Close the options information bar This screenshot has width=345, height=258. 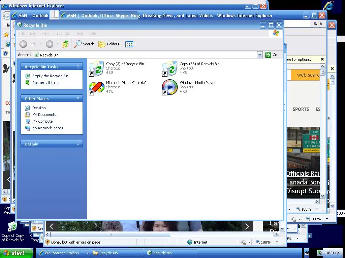pos(322,59)
